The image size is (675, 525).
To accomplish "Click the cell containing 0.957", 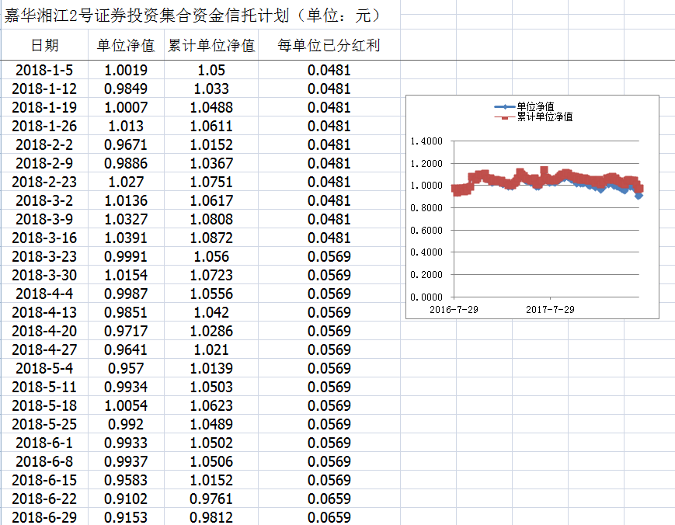I will [126, 368].
